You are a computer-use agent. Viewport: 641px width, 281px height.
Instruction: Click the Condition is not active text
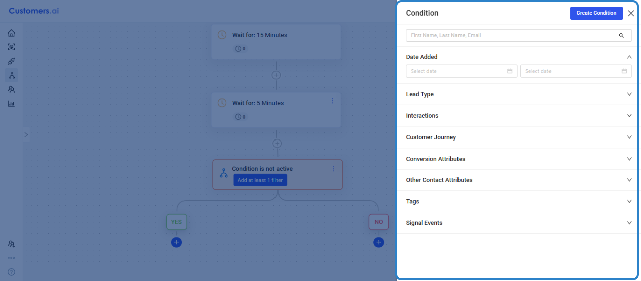[x=262, y=169]
